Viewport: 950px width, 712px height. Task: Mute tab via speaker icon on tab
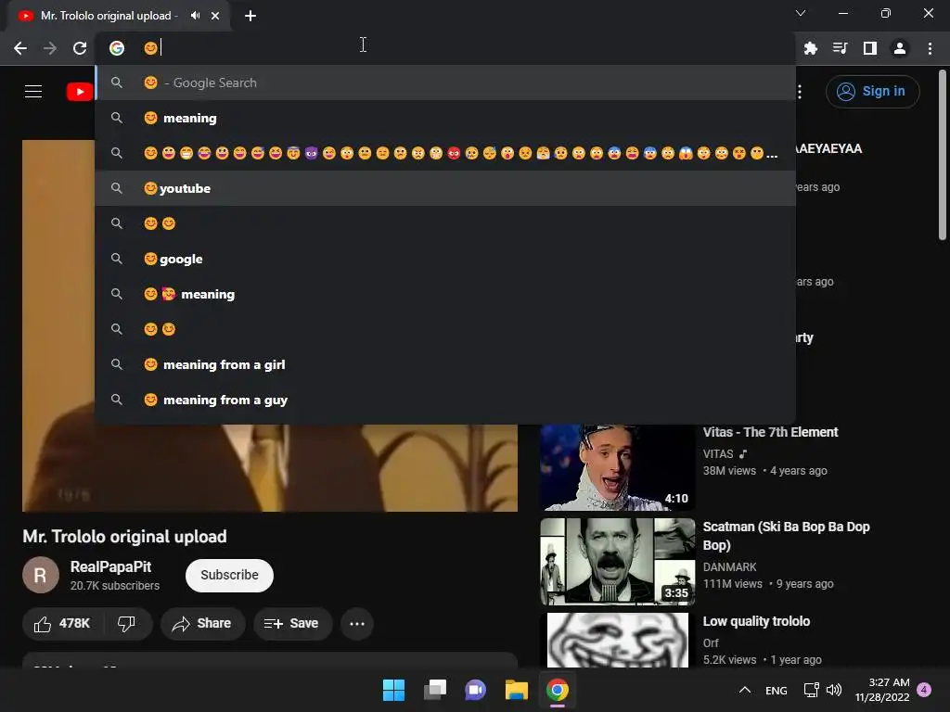(195, 16)
